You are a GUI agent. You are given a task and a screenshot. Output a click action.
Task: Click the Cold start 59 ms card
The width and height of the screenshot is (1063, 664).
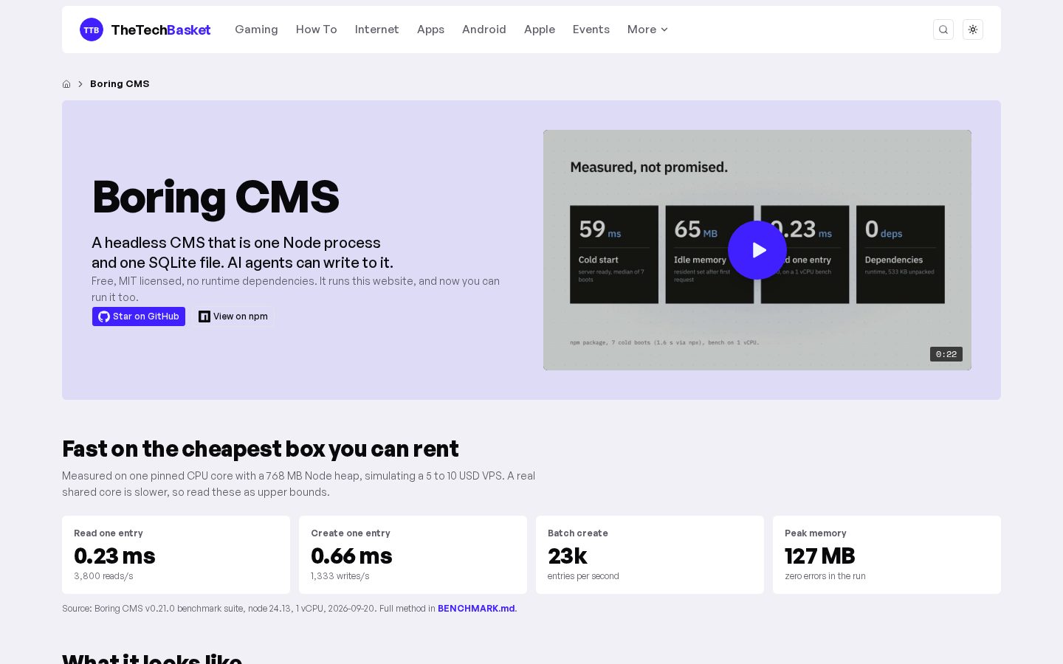(x=614, y=255)
